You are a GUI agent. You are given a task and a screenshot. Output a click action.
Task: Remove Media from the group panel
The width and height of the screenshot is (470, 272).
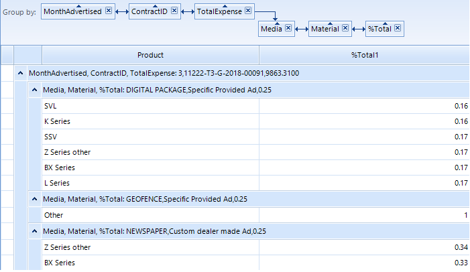point(288,28)
